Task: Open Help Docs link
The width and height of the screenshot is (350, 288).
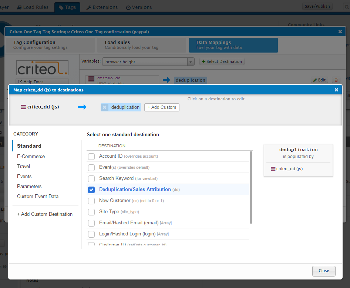Action: pos(42,81)
